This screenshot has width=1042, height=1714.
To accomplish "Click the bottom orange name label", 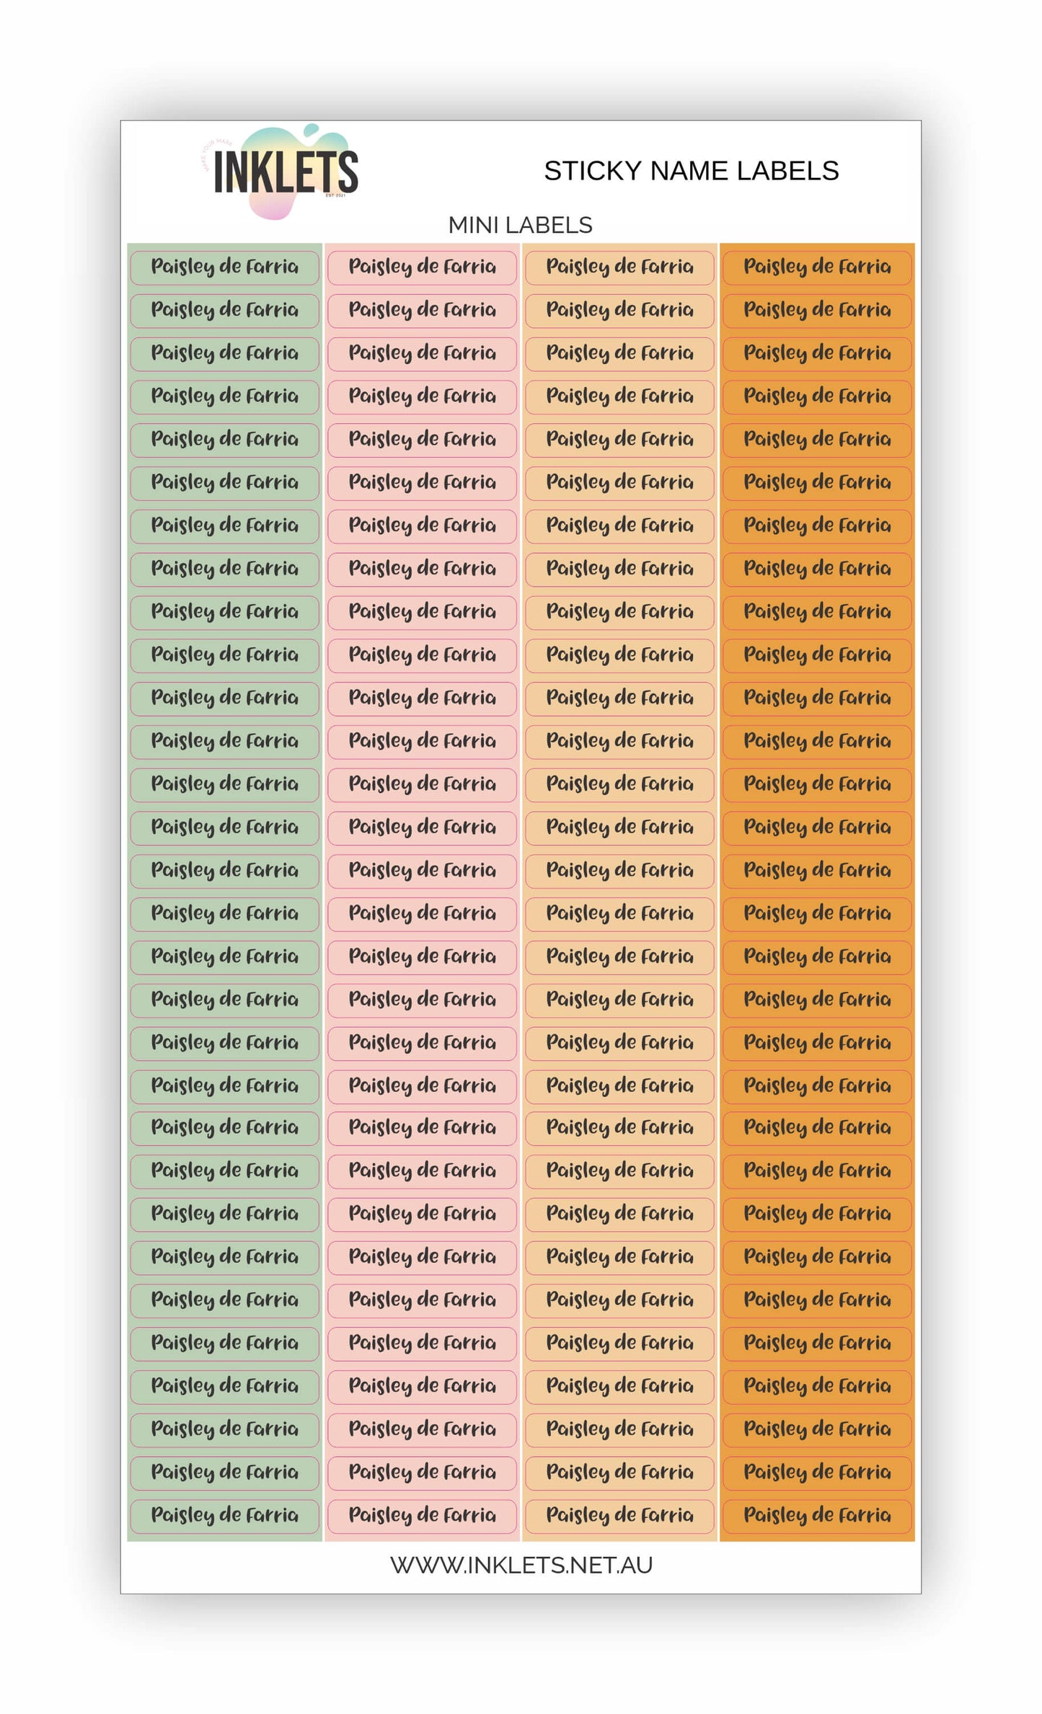I will coord(817,1516).
